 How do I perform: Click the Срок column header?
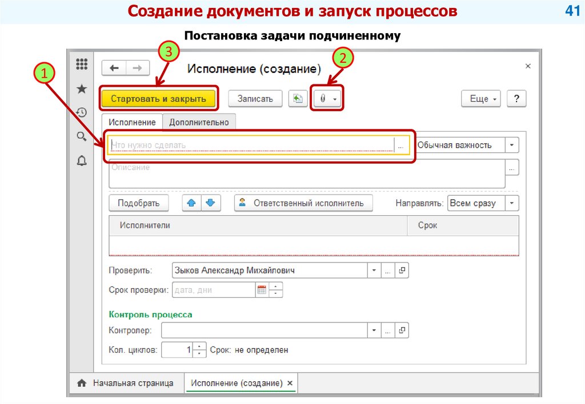[x=463, y=225]
